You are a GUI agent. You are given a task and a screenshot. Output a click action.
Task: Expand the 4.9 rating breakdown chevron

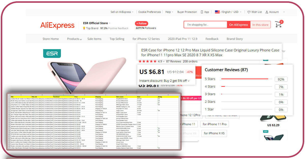click(x=164, y=62)
